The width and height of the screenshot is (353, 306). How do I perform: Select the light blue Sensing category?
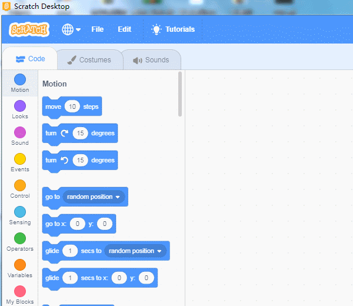pyautogui.click(x=20, y=212)
